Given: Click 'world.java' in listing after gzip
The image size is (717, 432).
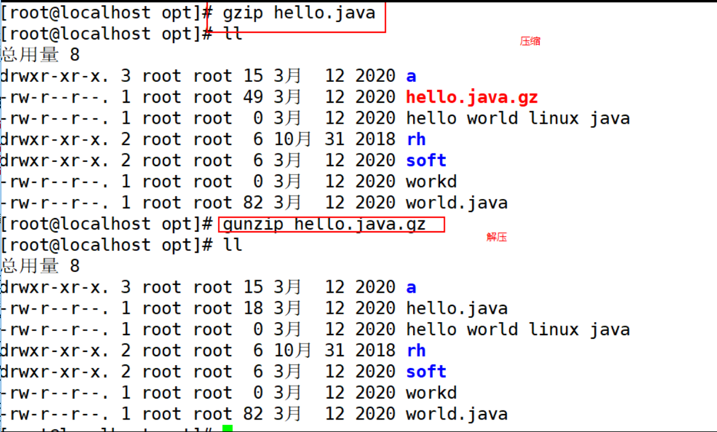Looking at the screenshot, I should pyautogui.click(x=457, y=203).
